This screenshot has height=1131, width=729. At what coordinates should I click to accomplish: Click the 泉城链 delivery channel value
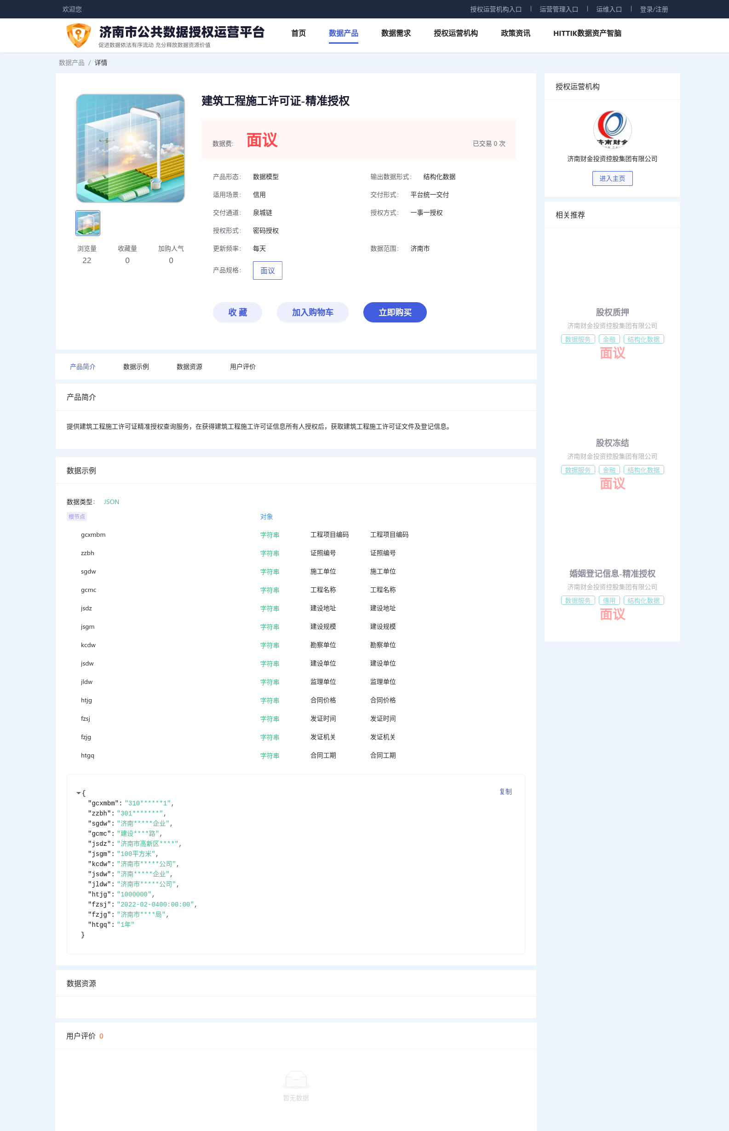pyautogui.click(x=262, y=212)
